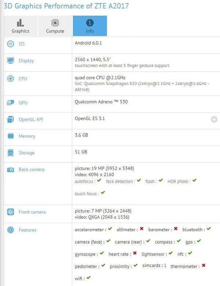The height and width of the screenshot is (286, 220).
Task: Switch to the Graphics tab
Action: pyautogui.click(x=20, y=26)
